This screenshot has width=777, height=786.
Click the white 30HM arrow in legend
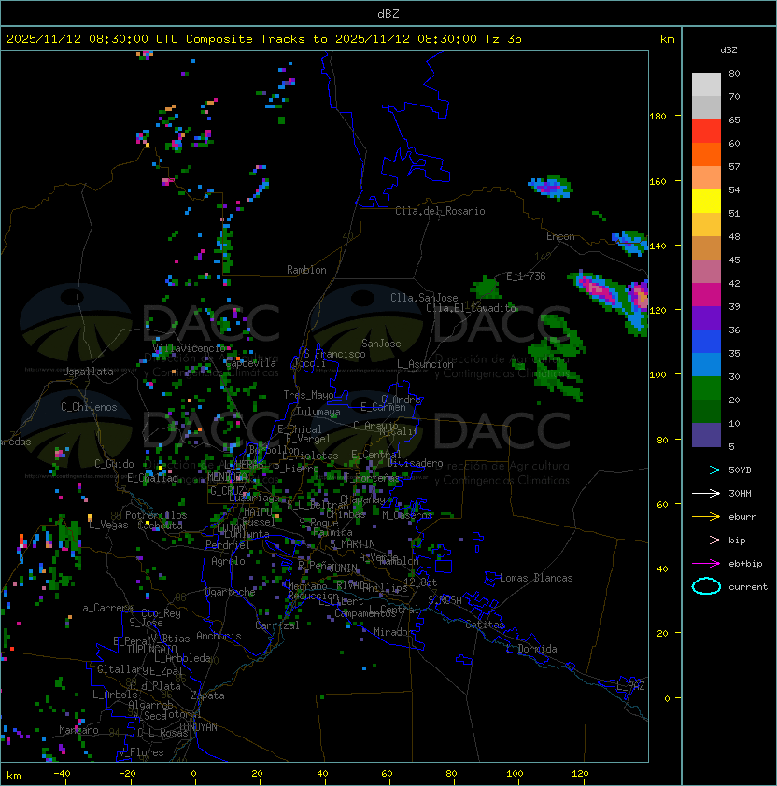click(x=706, y=493)
